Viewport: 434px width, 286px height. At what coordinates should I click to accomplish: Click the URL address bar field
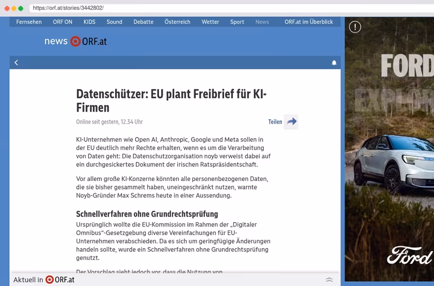(232, 8)
